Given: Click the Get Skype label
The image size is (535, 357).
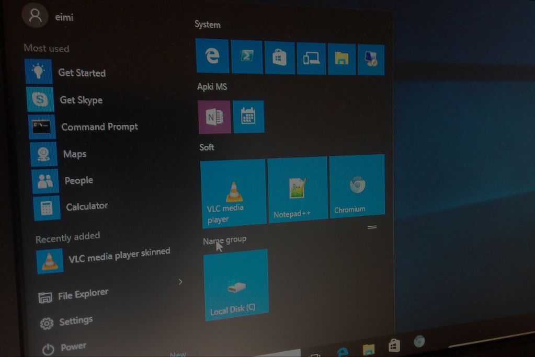Looking at the screenshot, I should point(81,100).
